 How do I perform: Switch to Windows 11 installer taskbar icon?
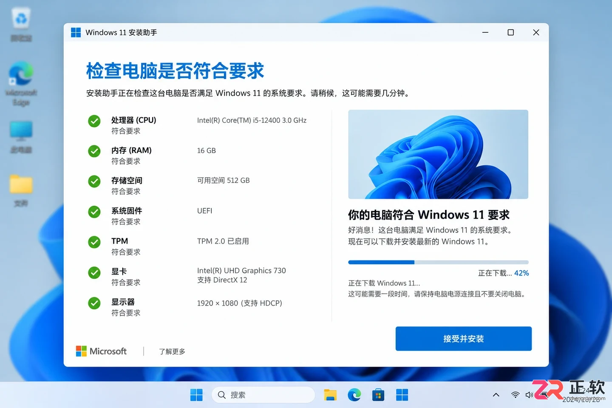[x=402, y=395]
